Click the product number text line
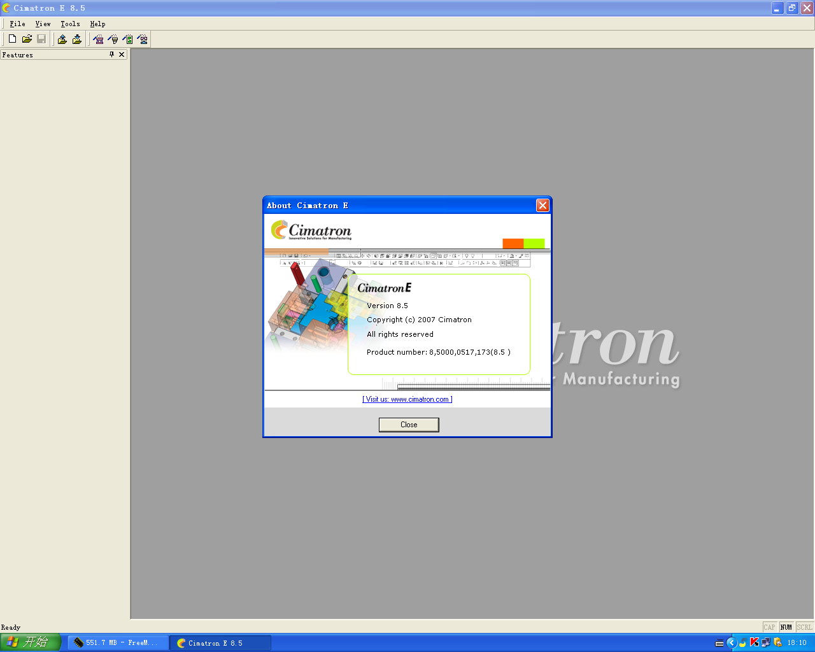 [439, 352]
